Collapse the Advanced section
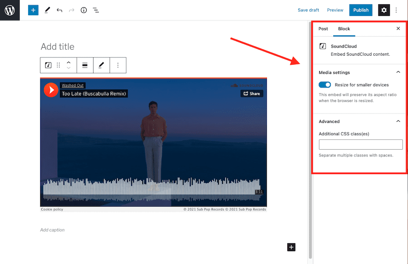The width and height of the screenshot is (408, 264). 398,121
